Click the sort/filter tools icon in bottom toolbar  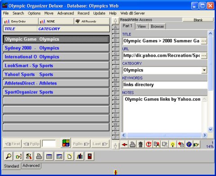tap(29, 156)
